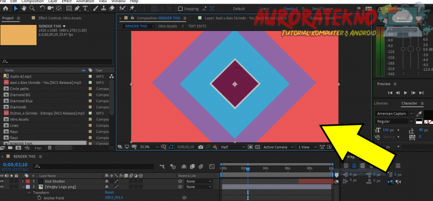
Task: Select the Unified Camera tool
Action: pos(50,8)
